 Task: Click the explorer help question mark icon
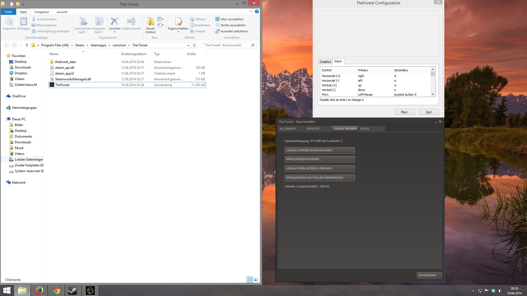coord(257,12)
